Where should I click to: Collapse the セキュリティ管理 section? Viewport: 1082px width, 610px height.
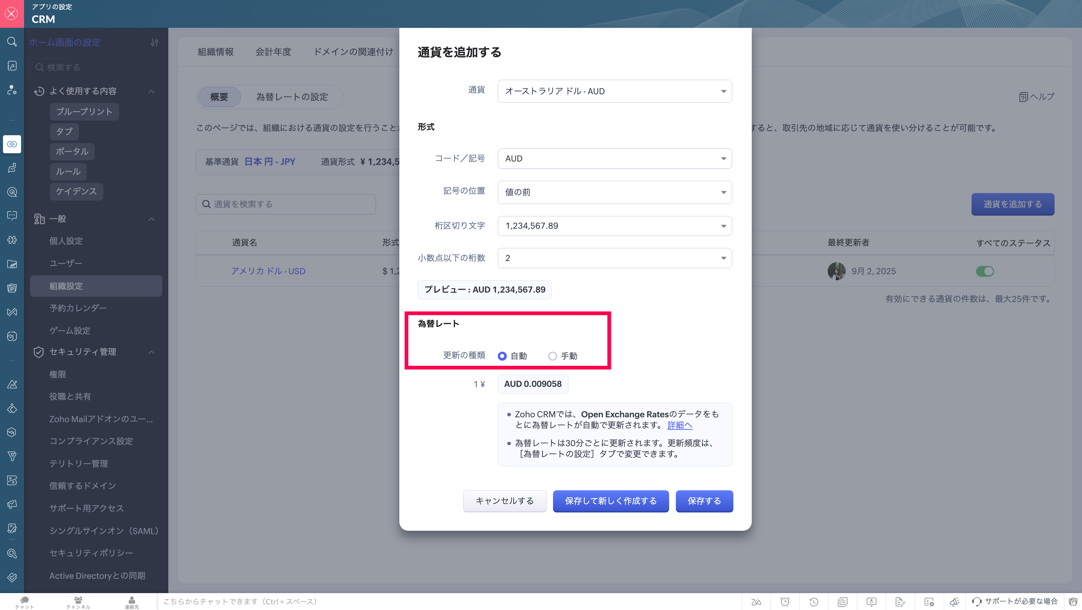[x=152, y=352]
